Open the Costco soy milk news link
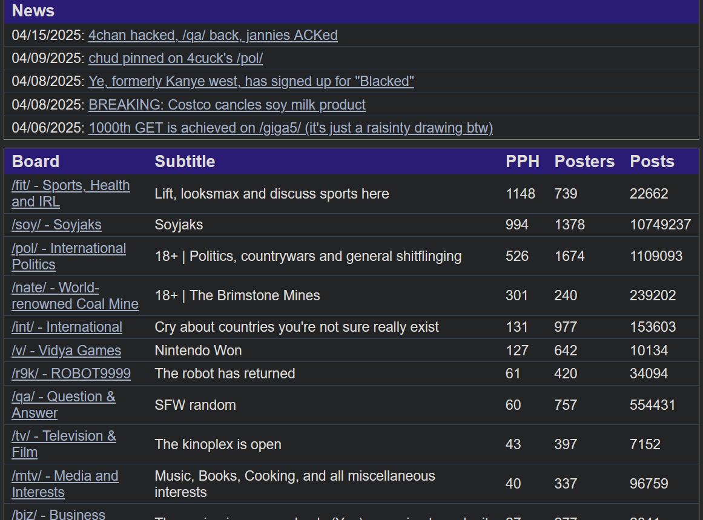 [226, 105]
